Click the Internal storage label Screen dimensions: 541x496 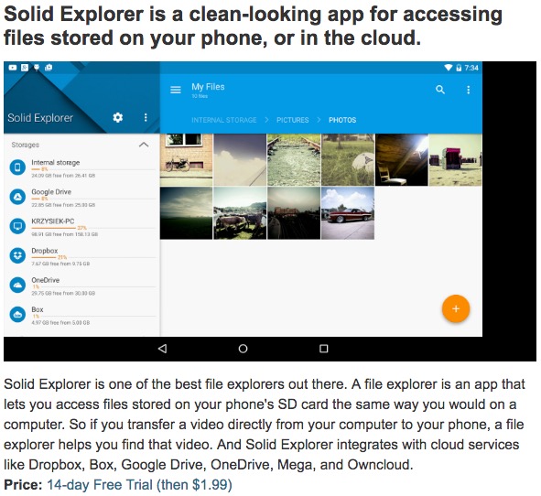click(56, 163)
